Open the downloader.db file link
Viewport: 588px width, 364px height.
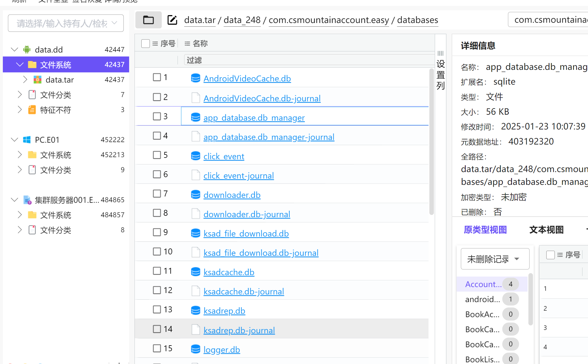pos(232,195)
